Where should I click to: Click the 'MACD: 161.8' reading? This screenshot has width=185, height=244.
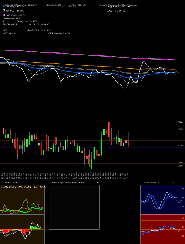10,24
